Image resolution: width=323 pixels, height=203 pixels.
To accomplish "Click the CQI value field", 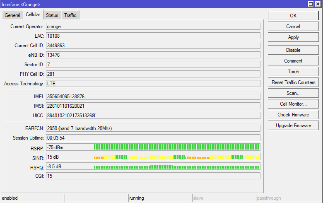I will point(153,176).
